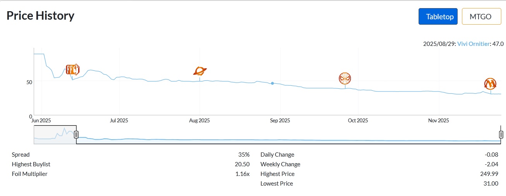Screen dimensions: 506x196
Task: Click the Price History heading
Action: 41,16
